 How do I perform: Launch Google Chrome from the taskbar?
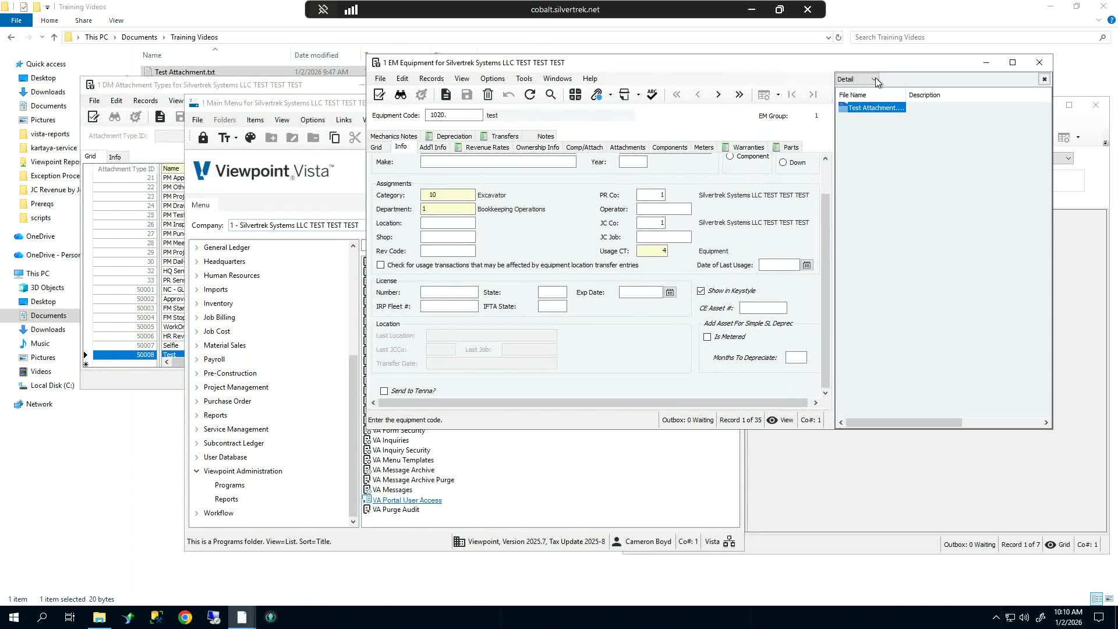point(185,617)
